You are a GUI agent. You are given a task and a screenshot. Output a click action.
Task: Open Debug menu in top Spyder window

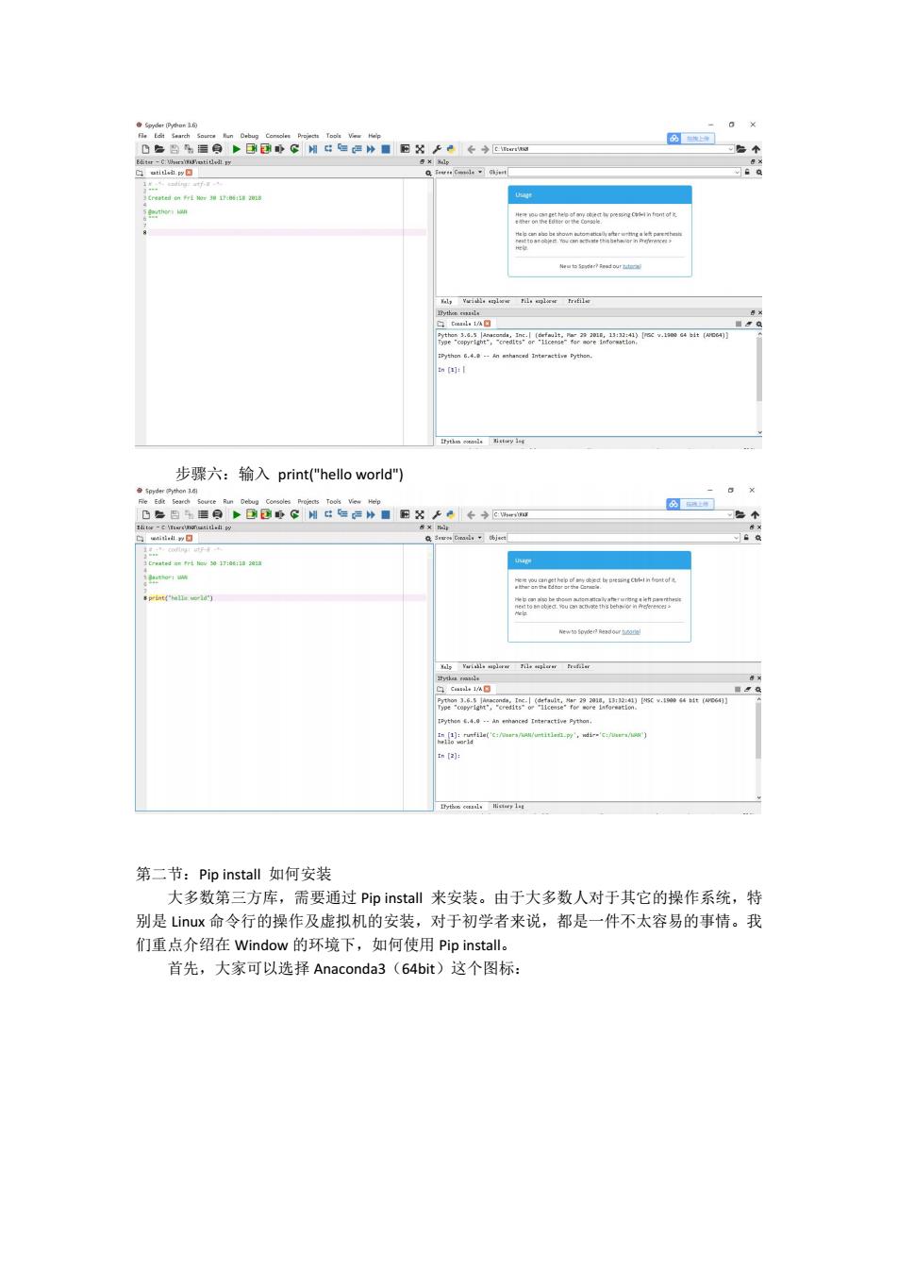[249, 136]
